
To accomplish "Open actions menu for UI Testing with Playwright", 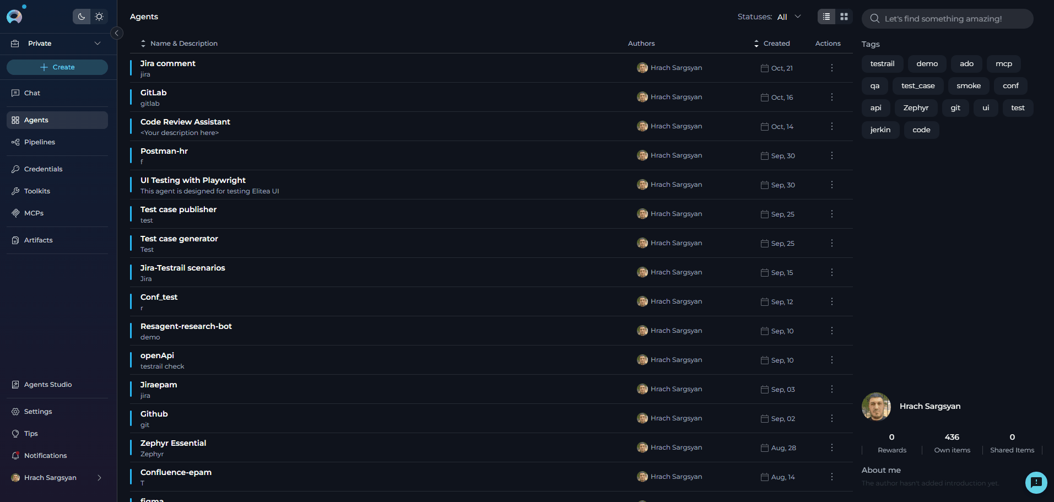I will pyautogui.click(x=832, y=185).
